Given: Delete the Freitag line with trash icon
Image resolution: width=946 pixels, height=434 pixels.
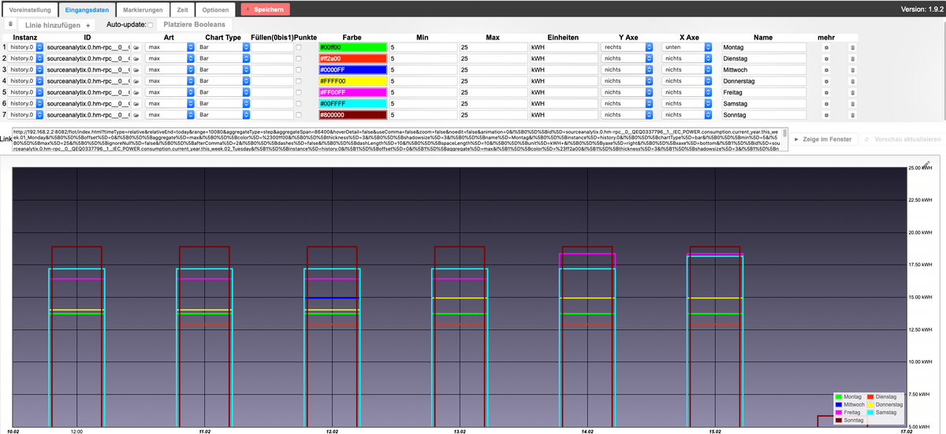Looking at the screenshot, I should pos(851,92).
